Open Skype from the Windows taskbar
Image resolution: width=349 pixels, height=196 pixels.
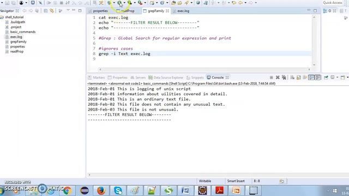pos(118,191)
